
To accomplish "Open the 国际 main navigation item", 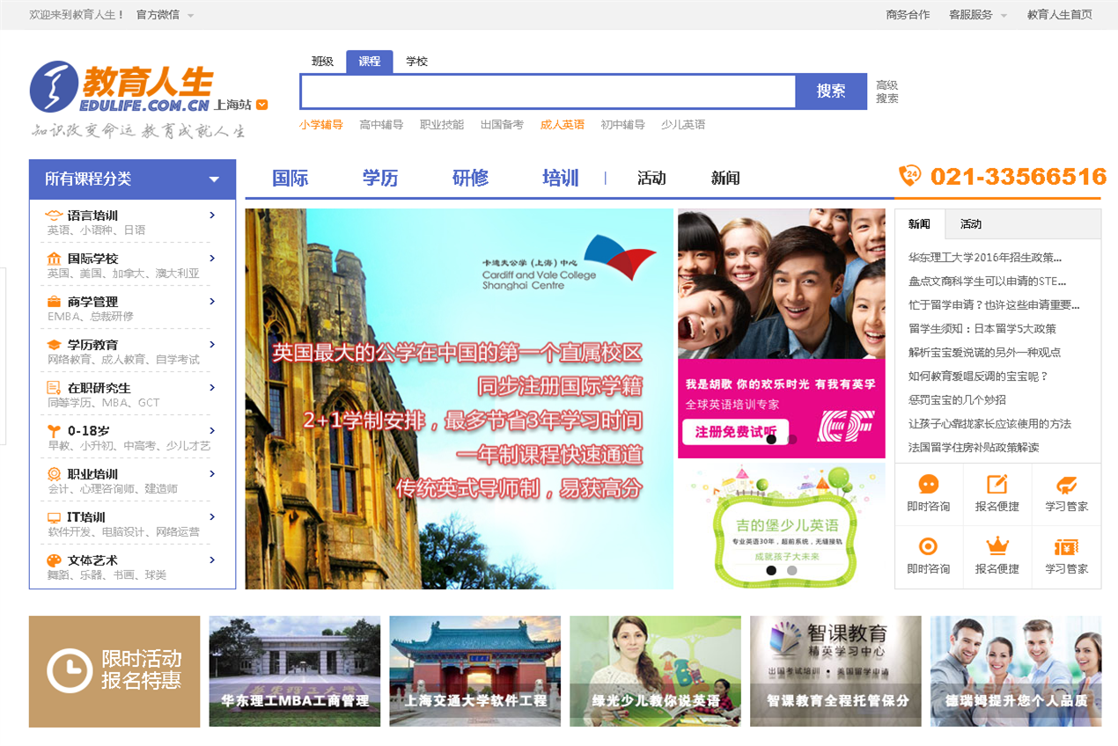I will pyautogui.click(x=291, y=178).
